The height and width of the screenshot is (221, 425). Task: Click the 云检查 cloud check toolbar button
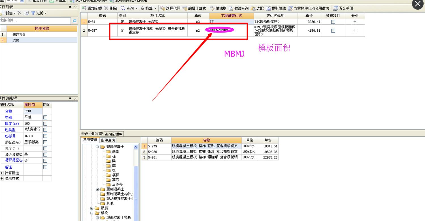point(58,1)
